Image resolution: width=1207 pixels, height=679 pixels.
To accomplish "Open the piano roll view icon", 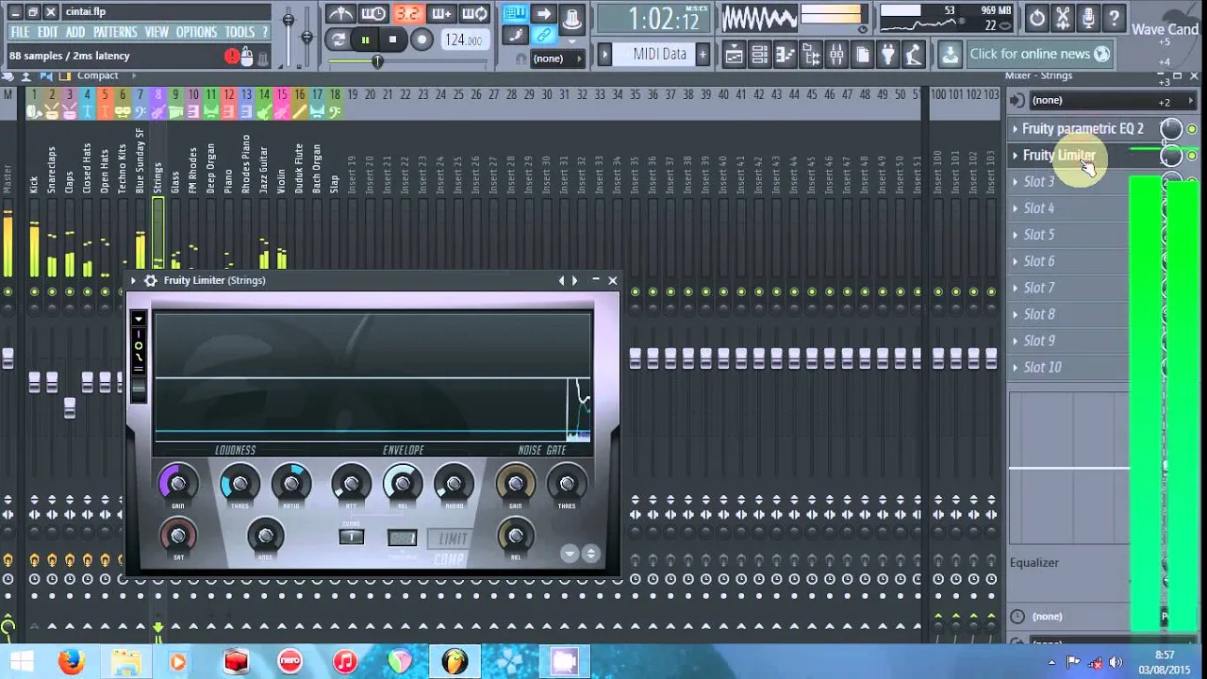I will (785, 55).
